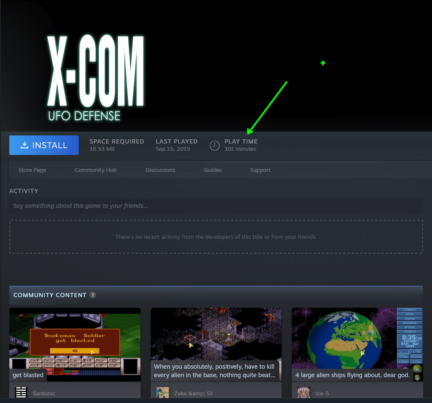
Task: Click the blue INSTALL button
Action: [44, 145]
